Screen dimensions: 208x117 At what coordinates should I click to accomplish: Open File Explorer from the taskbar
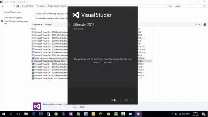click(x=26, y=114)
